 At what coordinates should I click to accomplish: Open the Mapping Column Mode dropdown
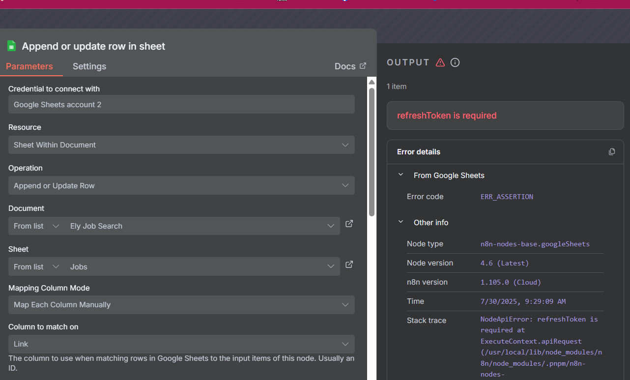(181, 305)
